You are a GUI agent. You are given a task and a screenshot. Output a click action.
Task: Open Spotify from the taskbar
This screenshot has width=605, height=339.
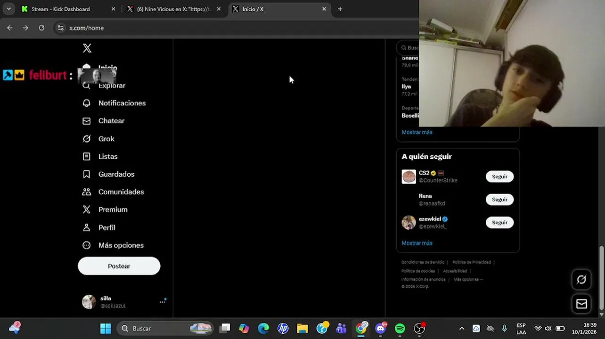tap(400, 328)
